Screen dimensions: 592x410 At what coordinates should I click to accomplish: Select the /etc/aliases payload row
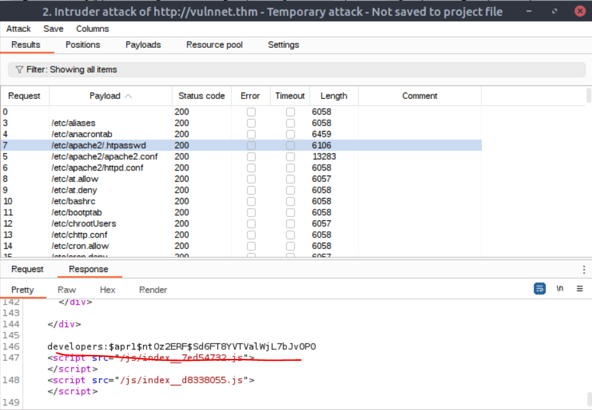(x=241, y=123)
